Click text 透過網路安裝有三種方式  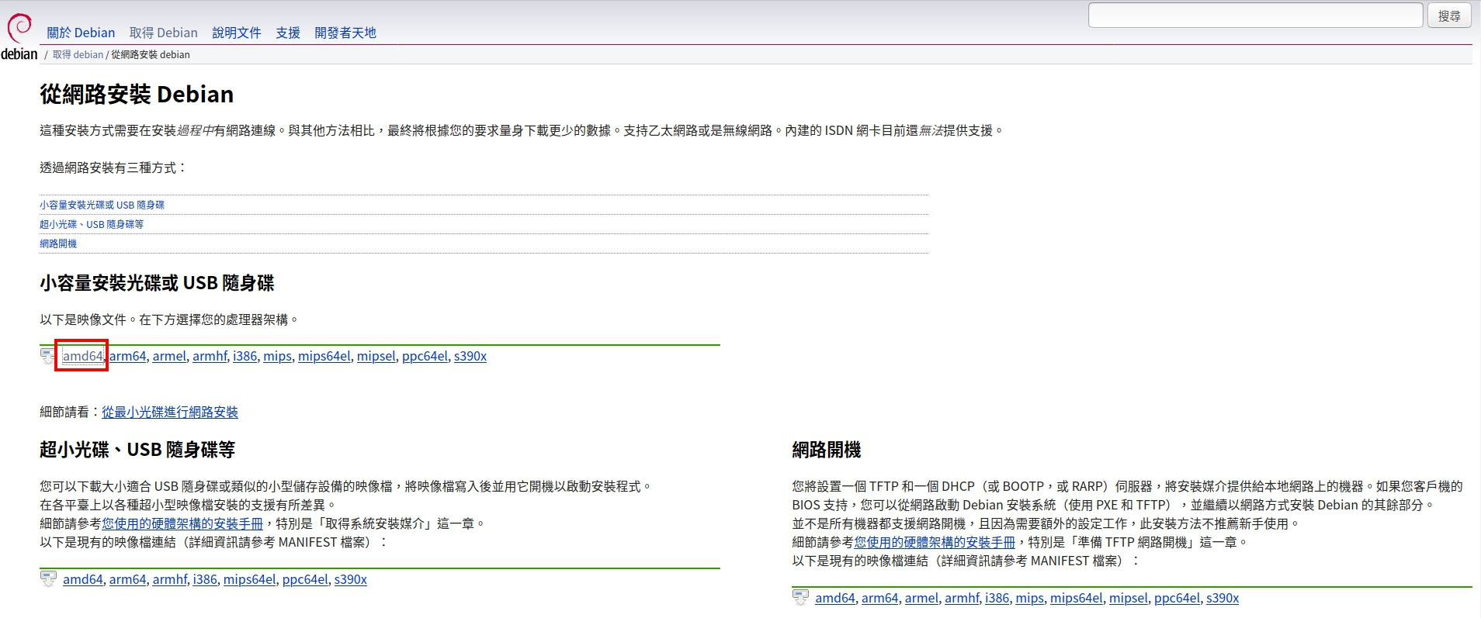(x=113, y=167)
